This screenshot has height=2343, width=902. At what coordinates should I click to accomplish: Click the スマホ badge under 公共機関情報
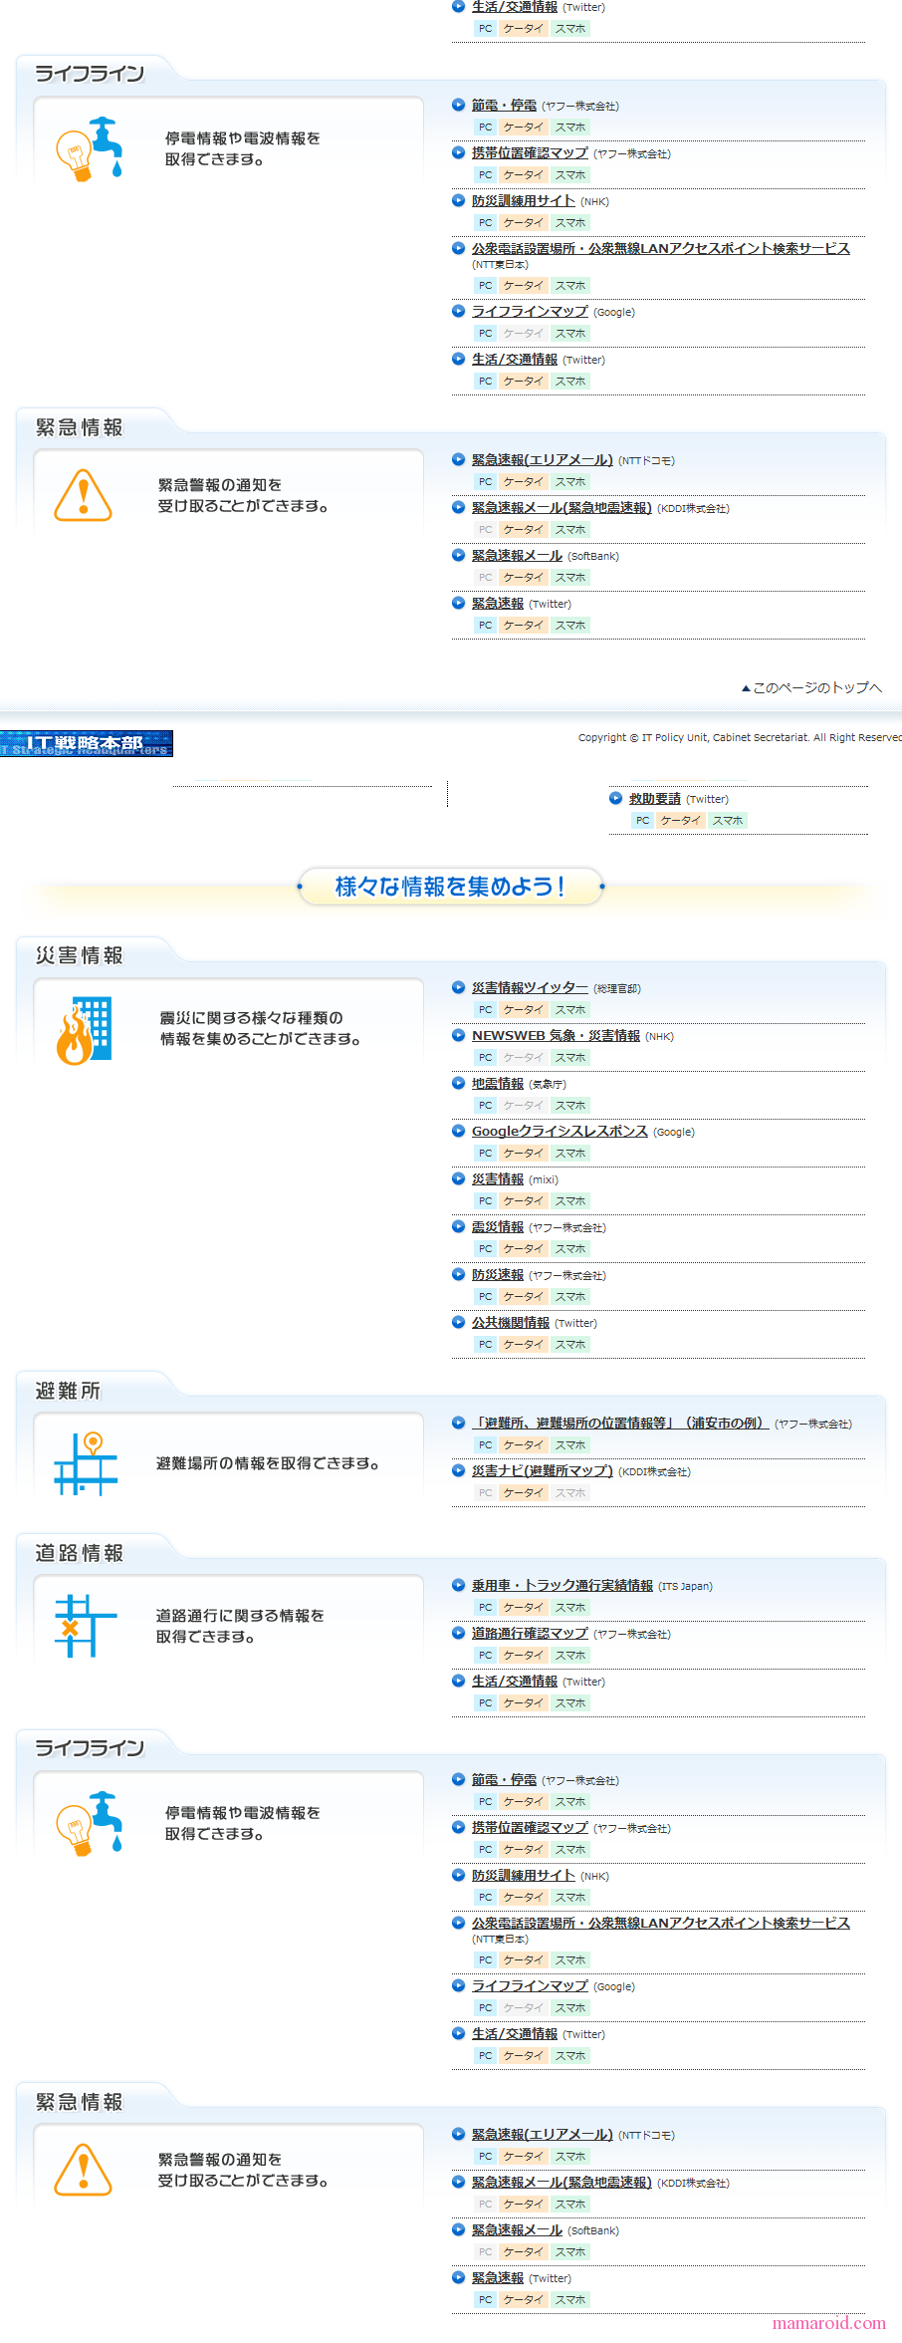click(570, 1345)
